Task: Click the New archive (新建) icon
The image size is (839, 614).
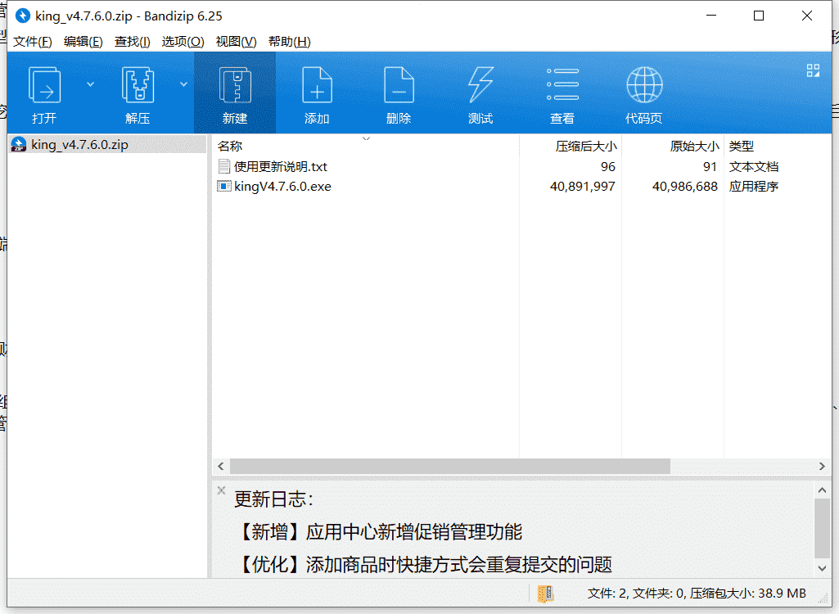Action: click(235, 84)
